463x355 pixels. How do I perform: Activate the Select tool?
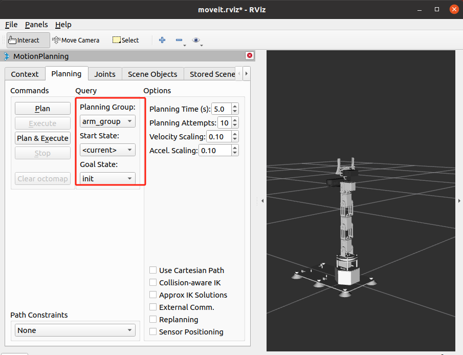(x=125, y=40)
